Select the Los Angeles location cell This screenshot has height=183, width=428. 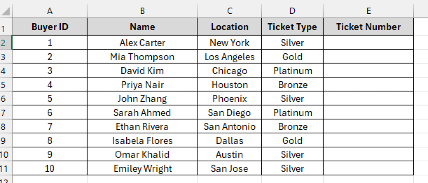click(229, 57)
